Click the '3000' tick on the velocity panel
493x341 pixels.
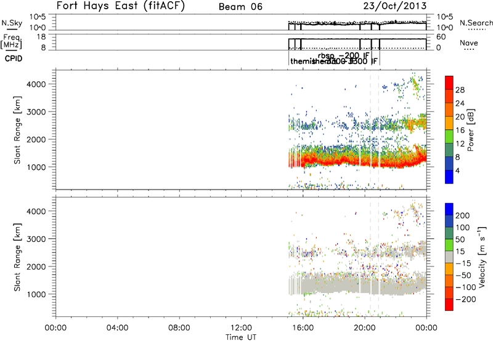[x=36, y=239]
